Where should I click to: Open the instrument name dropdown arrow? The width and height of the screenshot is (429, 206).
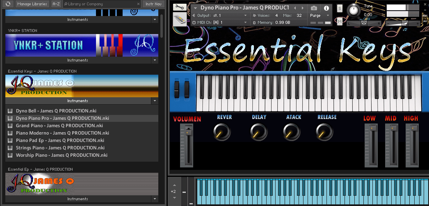pos(195,8)
